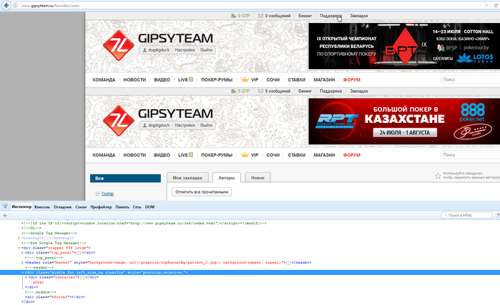500x305 pixels.
Task: Collapse the selected div middle fav node
Action: (x=22, y=272)
